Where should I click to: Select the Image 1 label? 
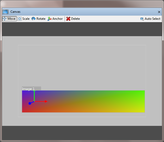point(28,89)
